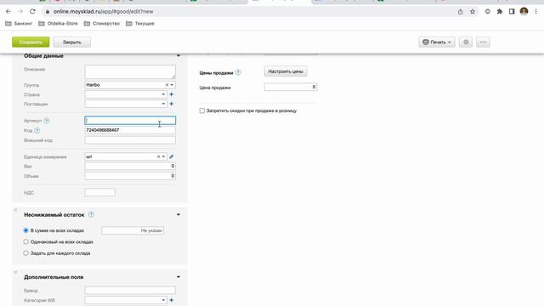544x306 pixels.
Task: Click the Артикул help question icon
Action: pyautogui.click(x=47, y=121)
